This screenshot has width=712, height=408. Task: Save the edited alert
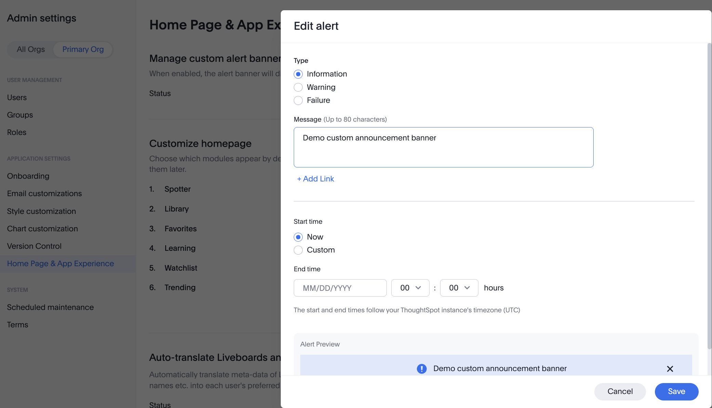click(676, 392)
